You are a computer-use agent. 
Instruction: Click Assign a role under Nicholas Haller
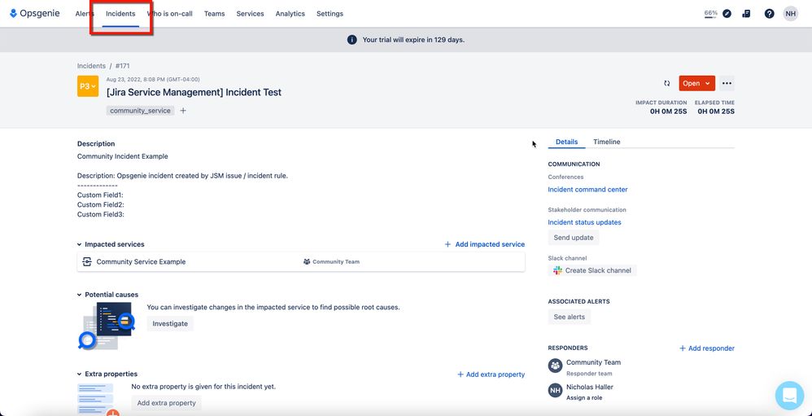[x=584, y=398]
